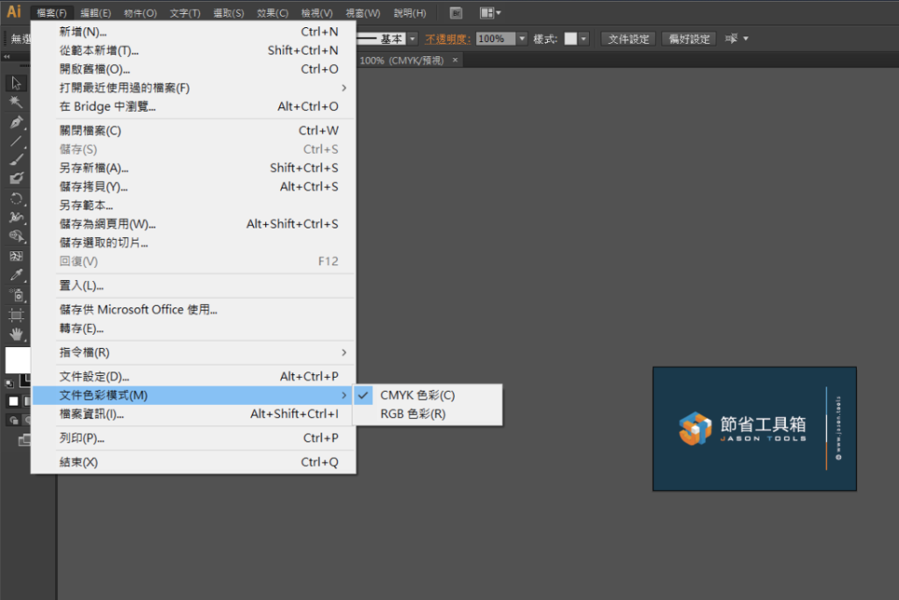Screen dimensions: 899x600
Task: Open Adobe Bridge via the Br icon
Action: click(x=456, y=13)
